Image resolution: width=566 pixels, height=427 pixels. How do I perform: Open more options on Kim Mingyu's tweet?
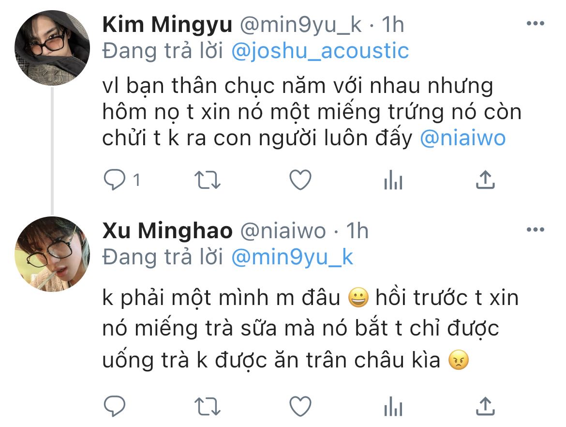[x=536, y=24]
